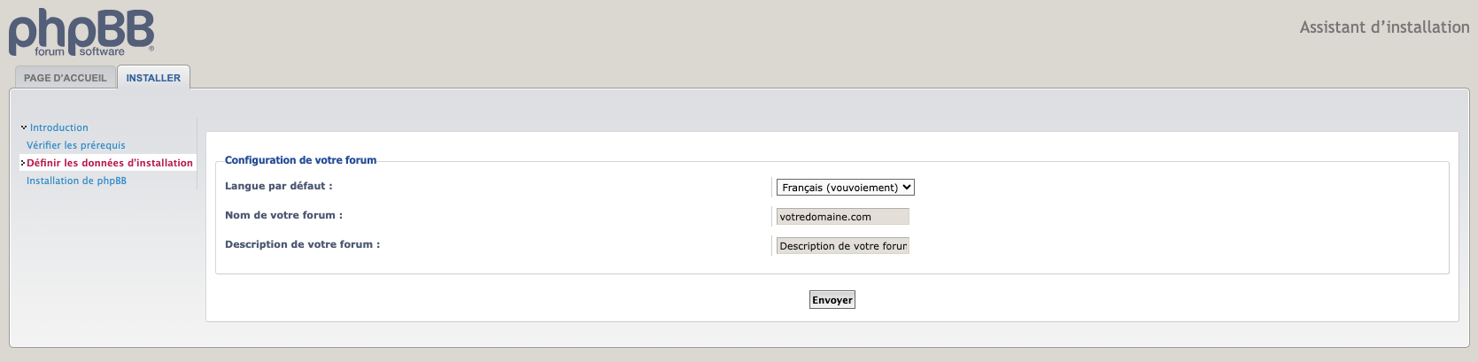The image size is (1478, 362).
Task: Click the "forum software" tagline under the logo
Action: coord(80,52)
